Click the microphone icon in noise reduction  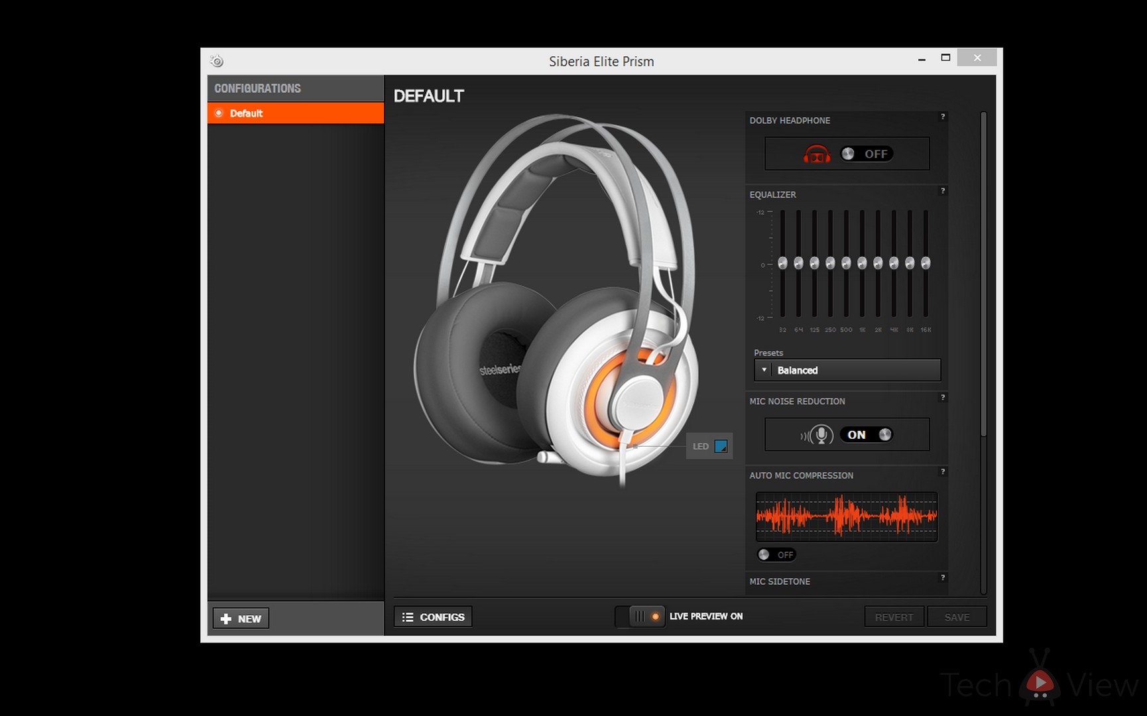pos(817,435)
